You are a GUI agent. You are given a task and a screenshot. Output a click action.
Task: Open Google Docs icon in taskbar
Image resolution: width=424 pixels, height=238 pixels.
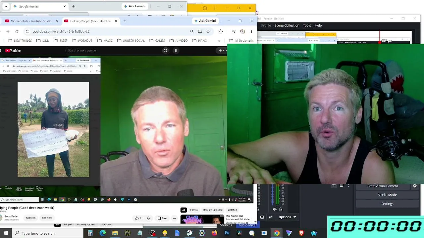(177, 233)
